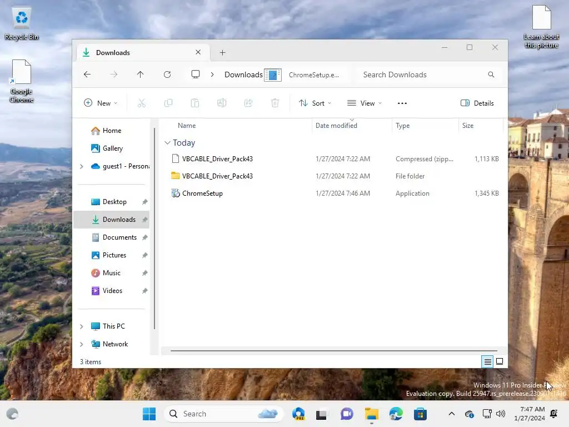Image resolution: width=569 pixels, height=427 pixels.
Task: Close the Downloads tab
Action: click(198, 52)
